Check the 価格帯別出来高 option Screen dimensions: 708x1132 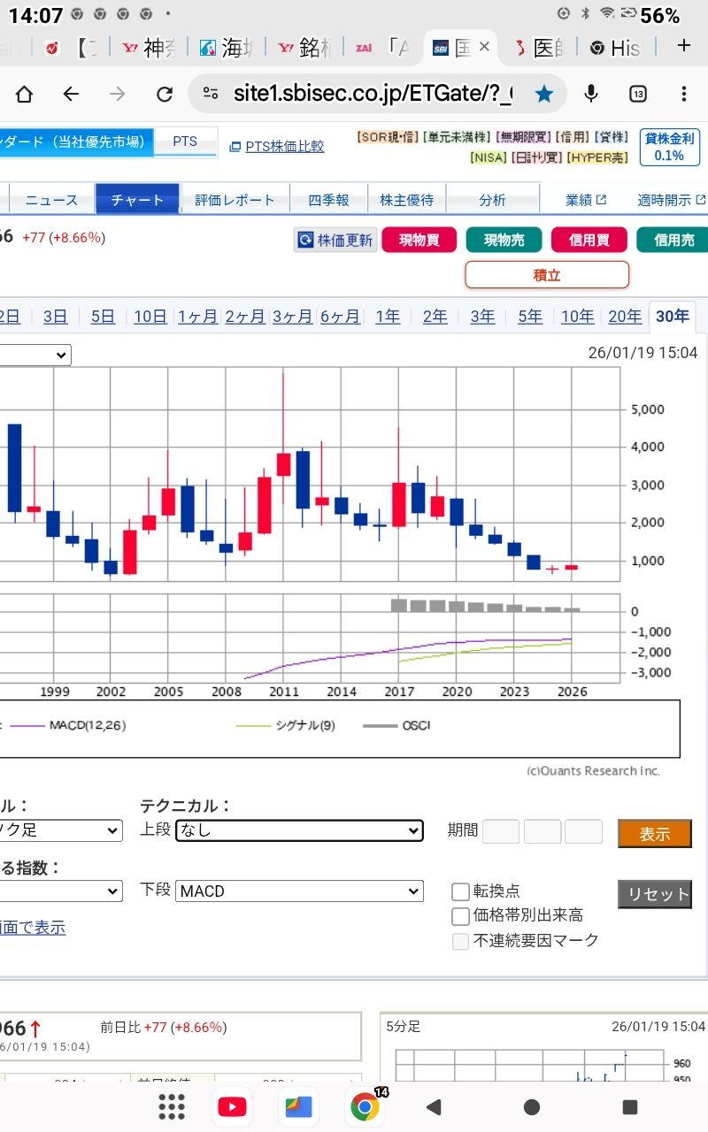[460, 916]
